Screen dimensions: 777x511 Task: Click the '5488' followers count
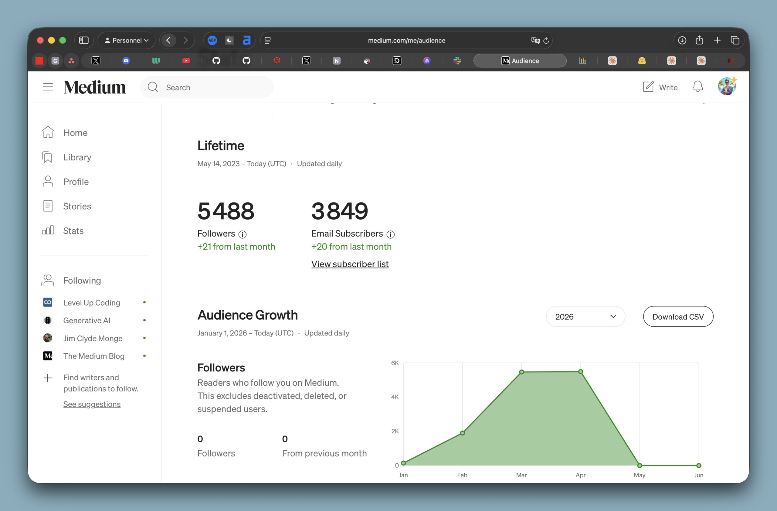(226, 211)
